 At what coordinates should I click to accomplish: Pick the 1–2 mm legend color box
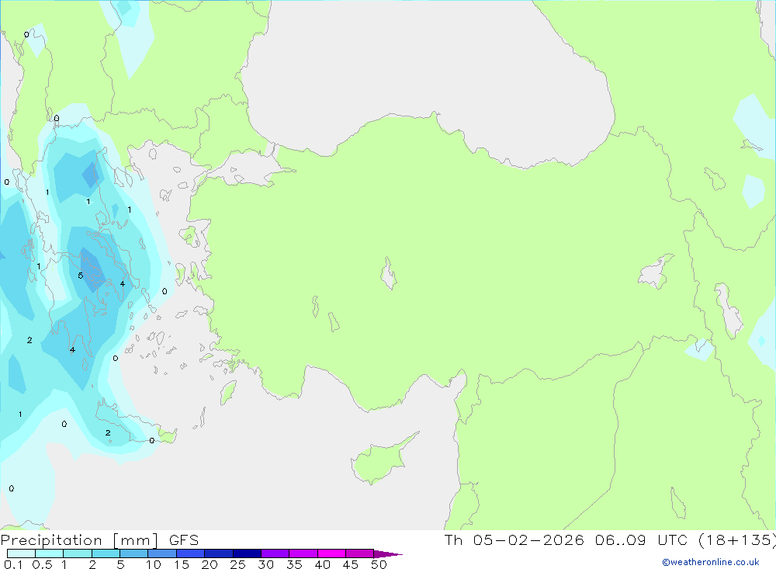click(78, 553)
